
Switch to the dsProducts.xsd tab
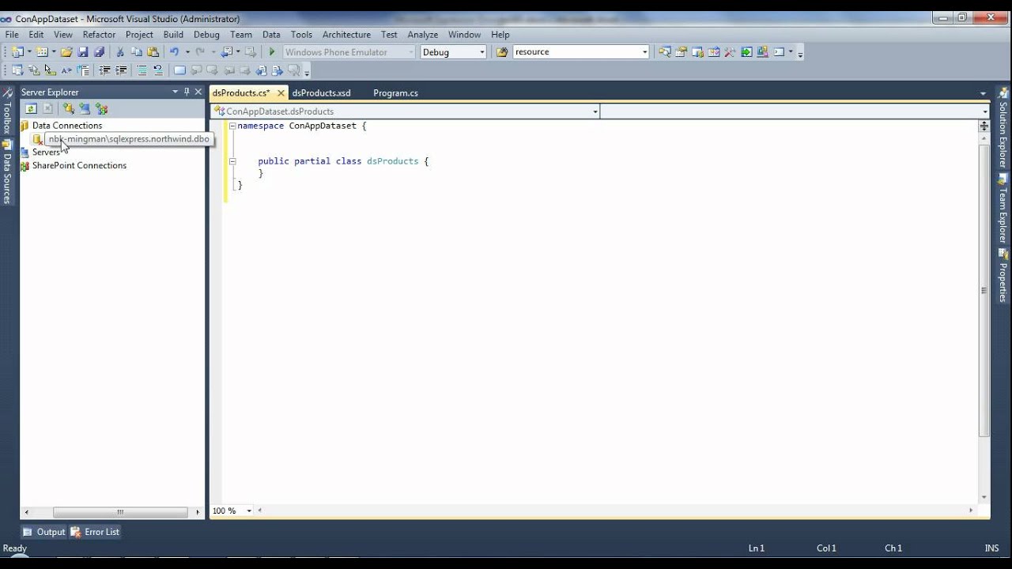[321, 93]
